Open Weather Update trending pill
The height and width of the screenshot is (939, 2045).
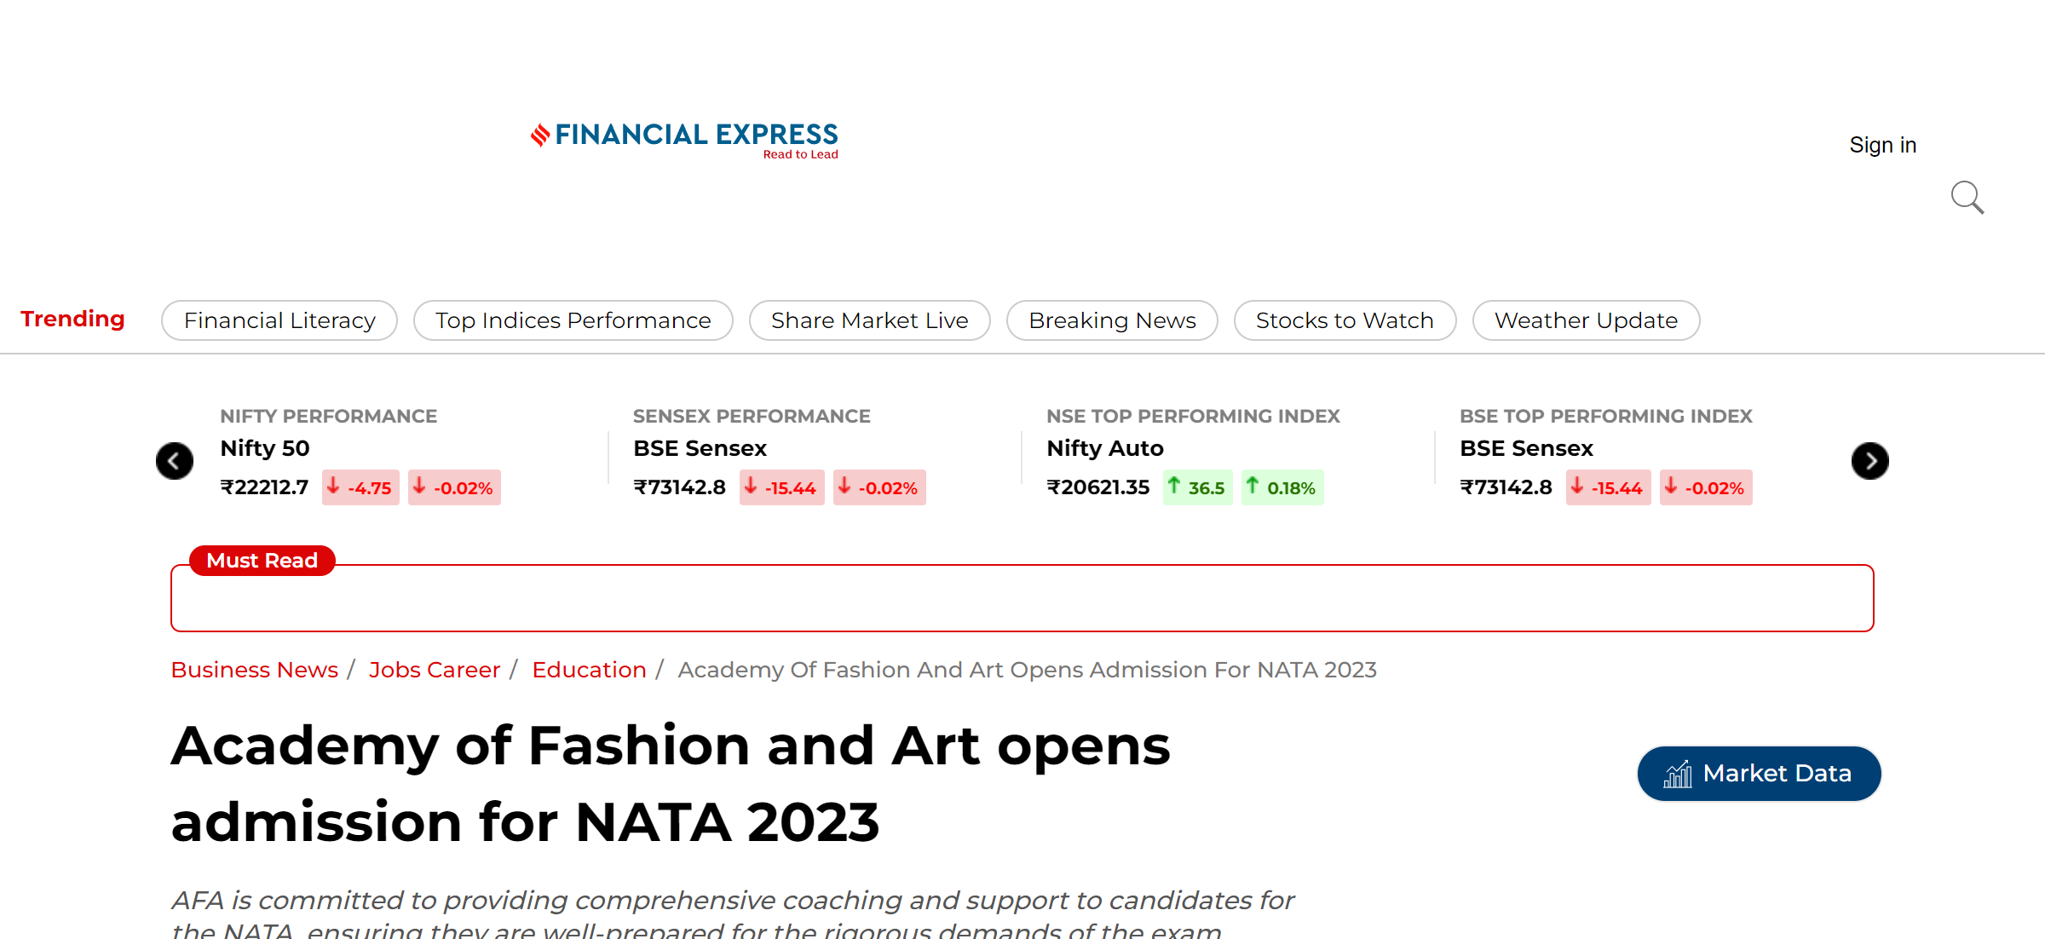(1586, 320)
